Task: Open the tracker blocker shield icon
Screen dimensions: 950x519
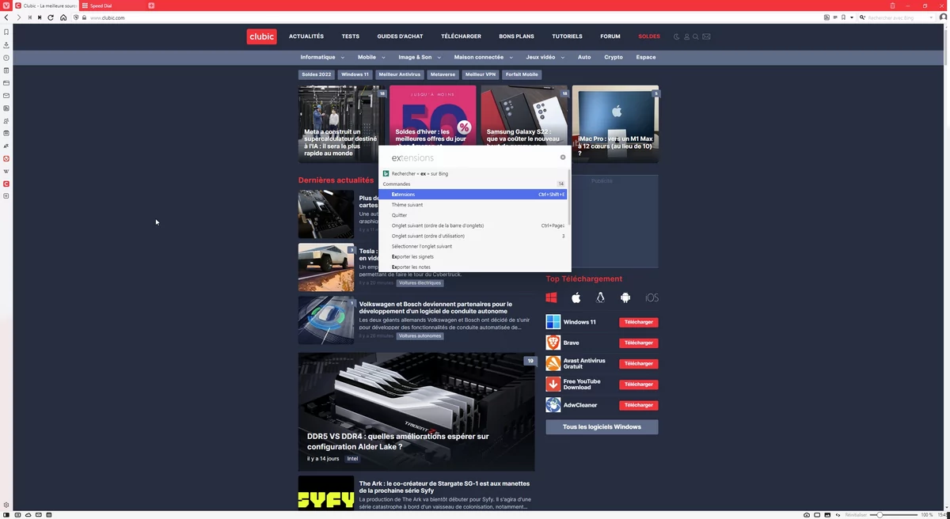Action: point(76,17)
